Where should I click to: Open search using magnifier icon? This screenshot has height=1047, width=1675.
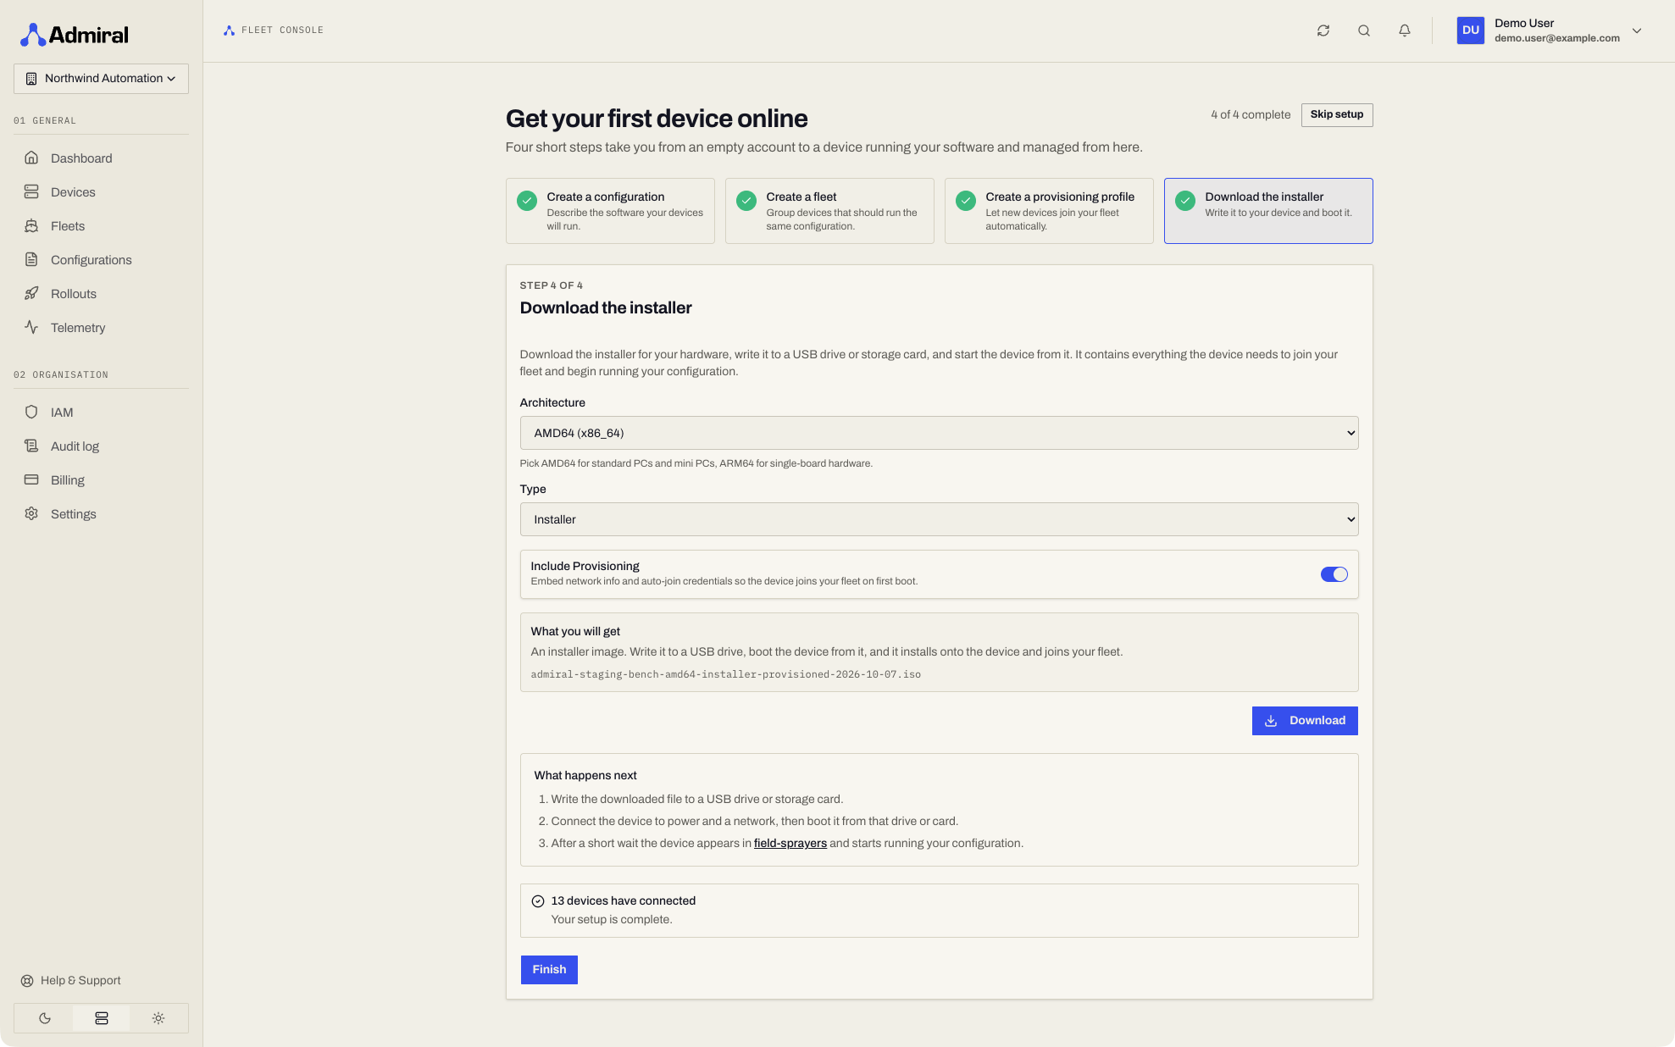[1364, 30]
